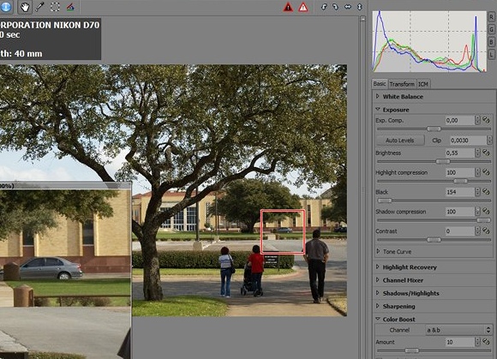Viewport: 497px width, 359px height.
Task: Expand the White Balance section
Action: [403, 97]
